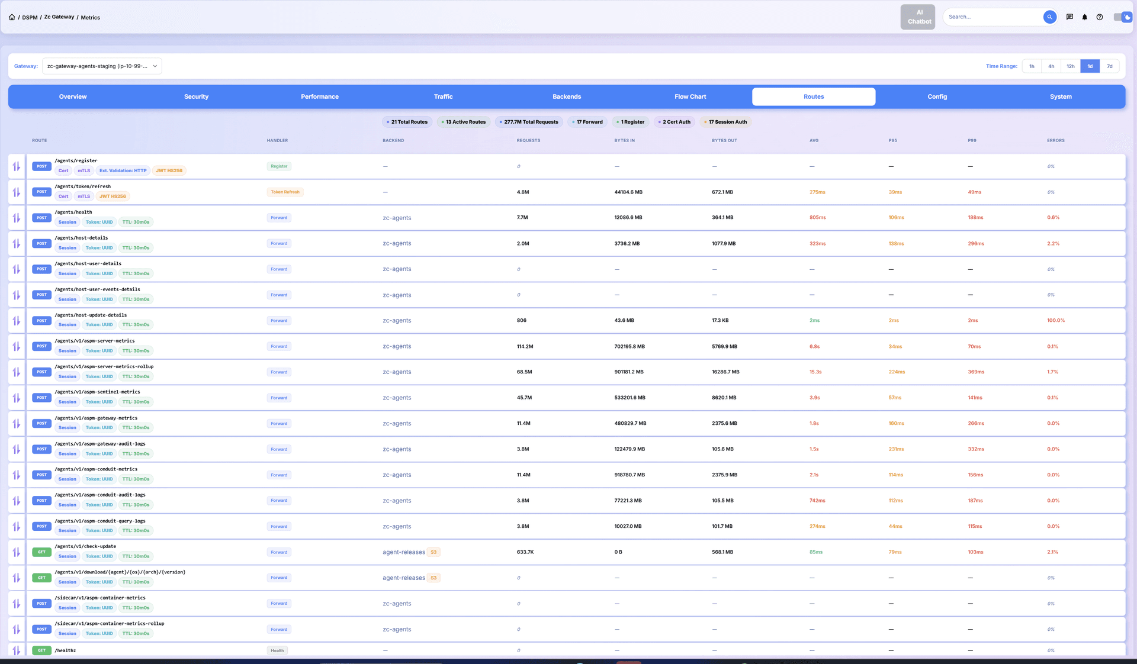1137x664 pixels.
Task: Click arrows icon for aspm-gateway-metrics row
Action: 17,424
